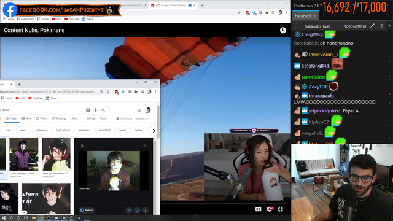Open purple hoodie Leafy image result
The width and height of the screenshot is (393, 221).
[x=24, y=154]
